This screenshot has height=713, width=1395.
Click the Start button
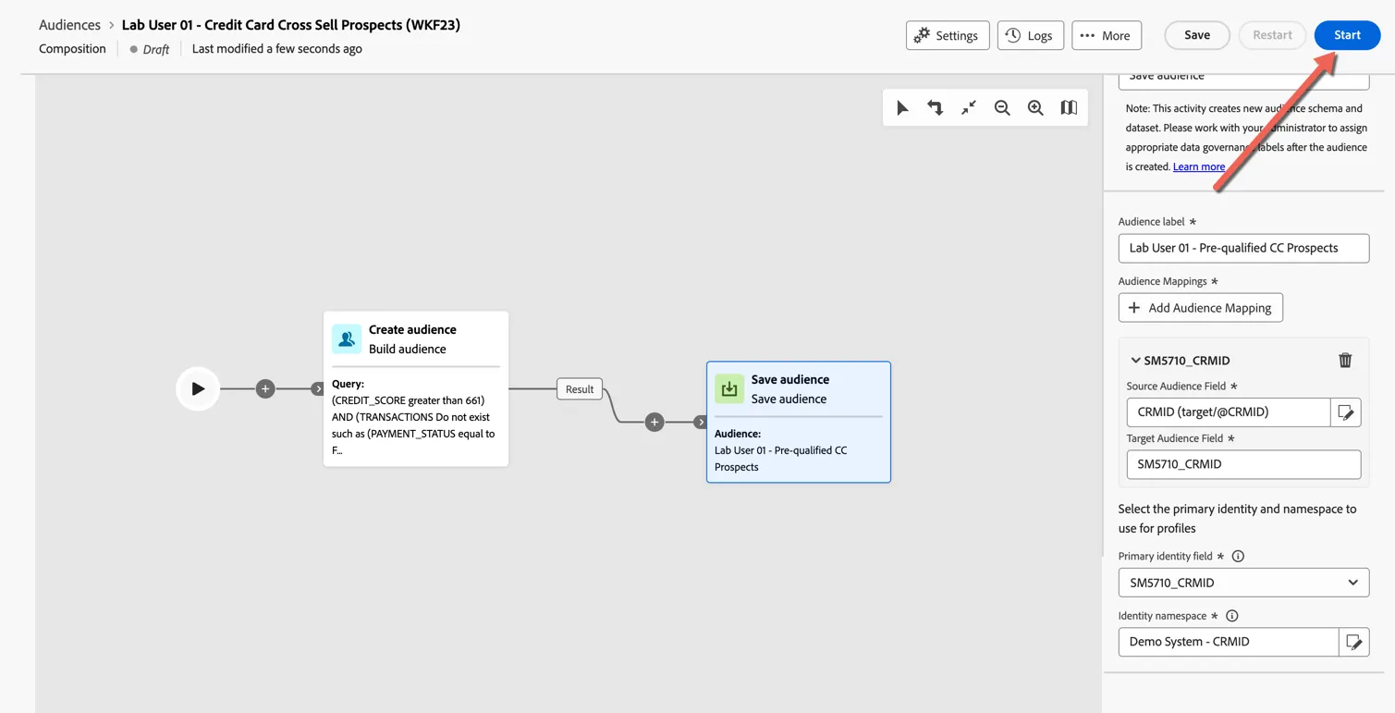pyautogui.click(x=1347, y=35)
